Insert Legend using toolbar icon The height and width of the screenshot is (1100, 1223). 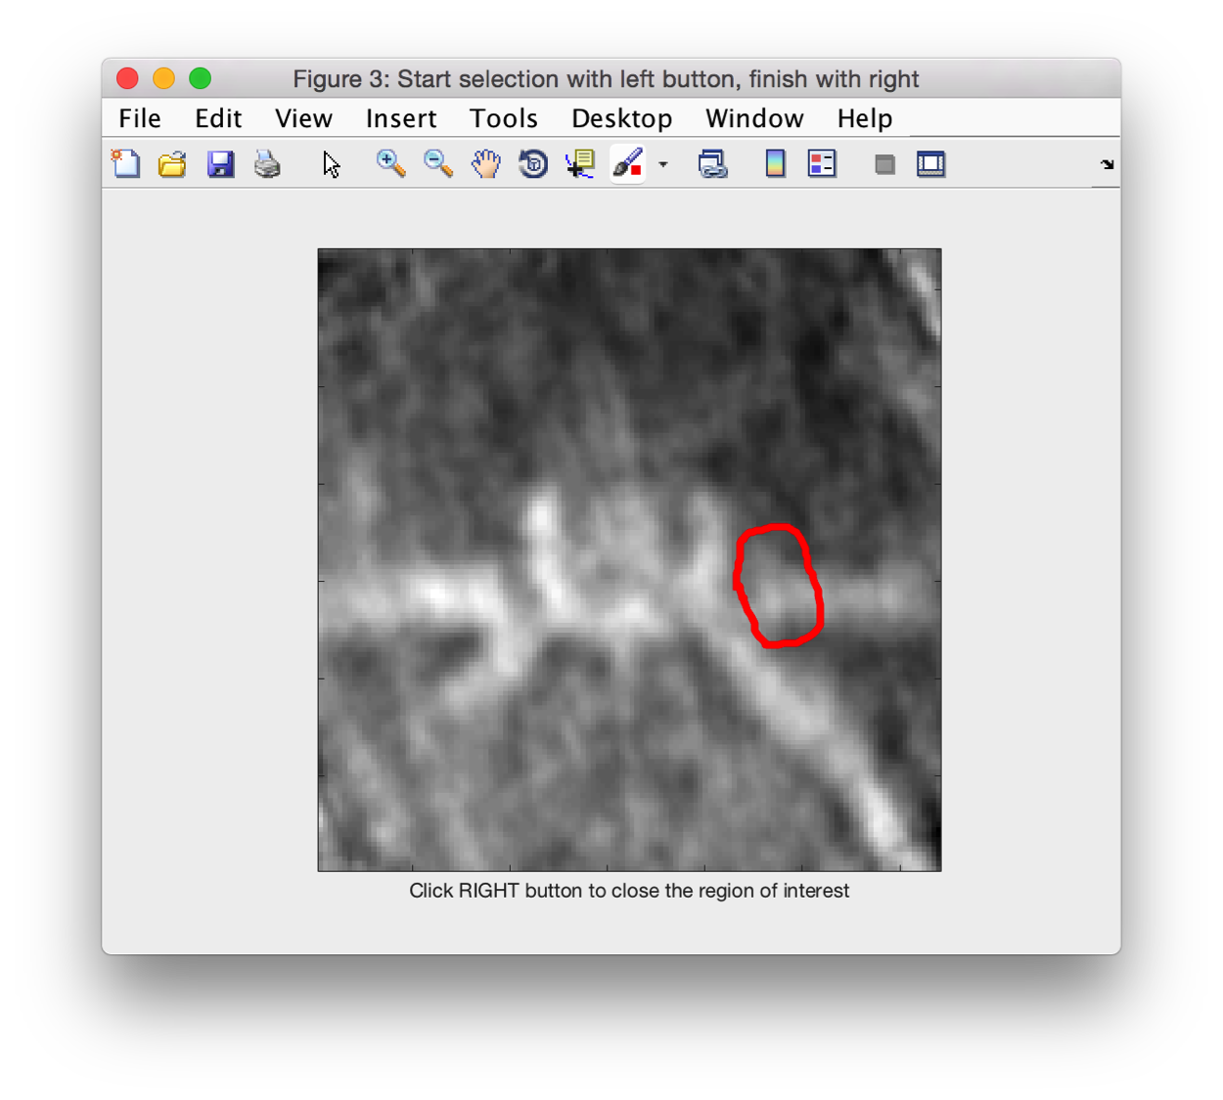[822, 163]
